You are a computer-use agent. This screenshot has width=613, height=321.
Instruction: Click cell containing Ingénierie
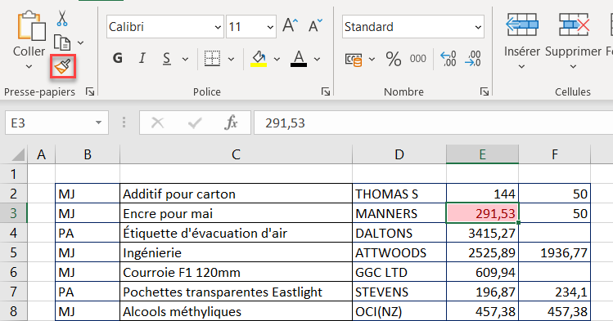(236, 252)
